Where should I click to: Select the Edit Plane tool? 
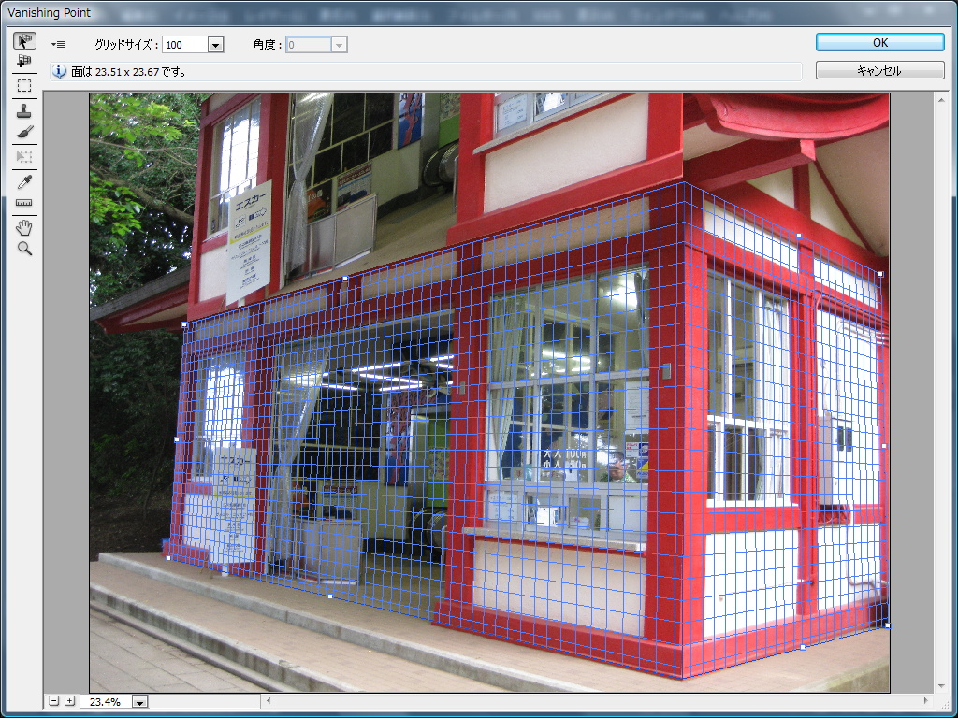pos(24,41)
